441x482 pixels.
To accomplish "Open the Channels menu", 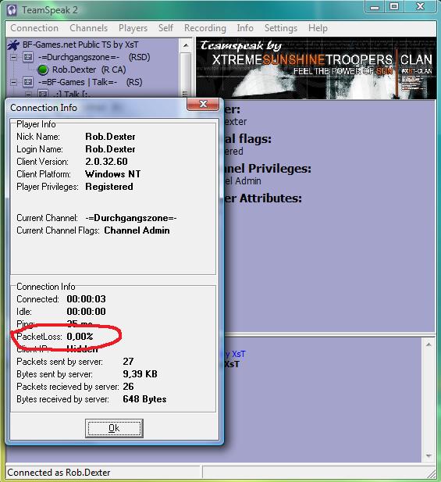I will pos(88,28).
